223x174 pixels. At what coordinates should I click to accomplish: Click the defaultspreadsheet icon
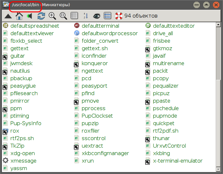click(x=6, y=26)
